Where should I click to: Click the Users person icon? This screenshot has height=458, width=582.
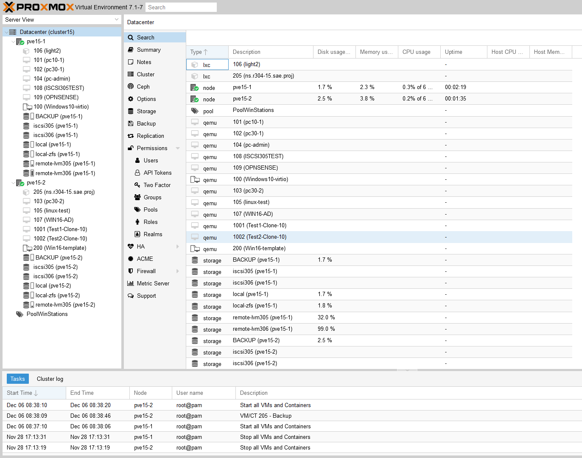click(x=137, y=160)
